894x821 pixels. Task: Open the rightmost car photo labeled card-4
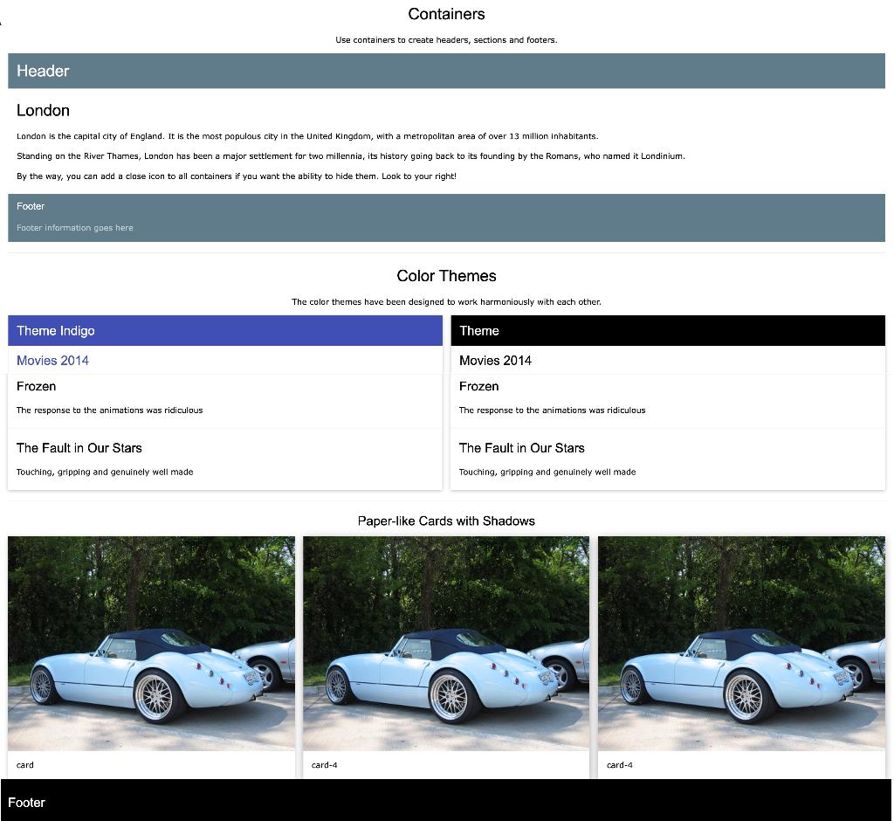[x=742, y=643]
